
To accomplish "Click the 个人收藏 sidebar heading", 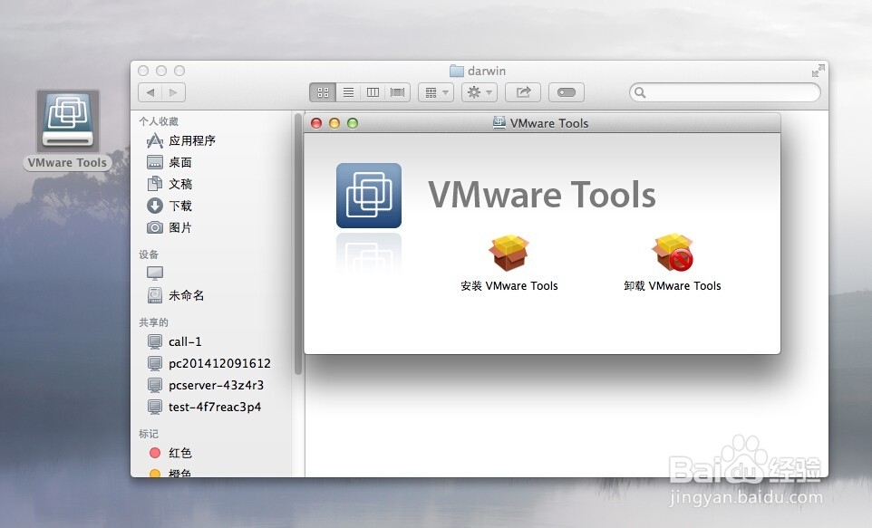I will [x=159, y=121].
